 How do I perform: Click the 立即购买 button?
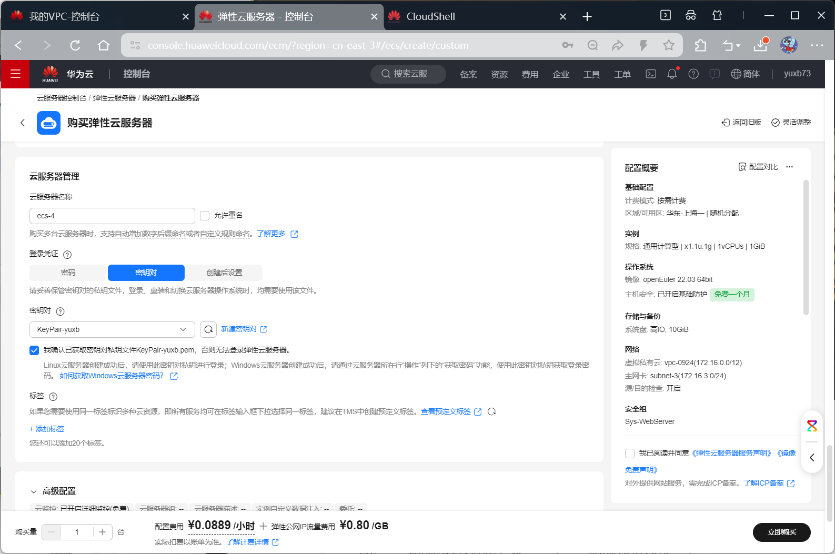click(x=782, y=532)
